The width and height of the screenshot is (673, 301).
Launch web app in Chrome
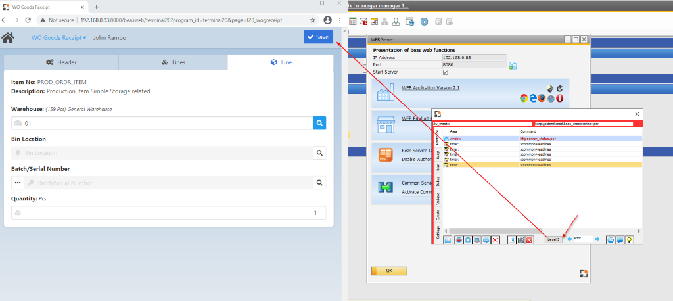coord(524,98)
